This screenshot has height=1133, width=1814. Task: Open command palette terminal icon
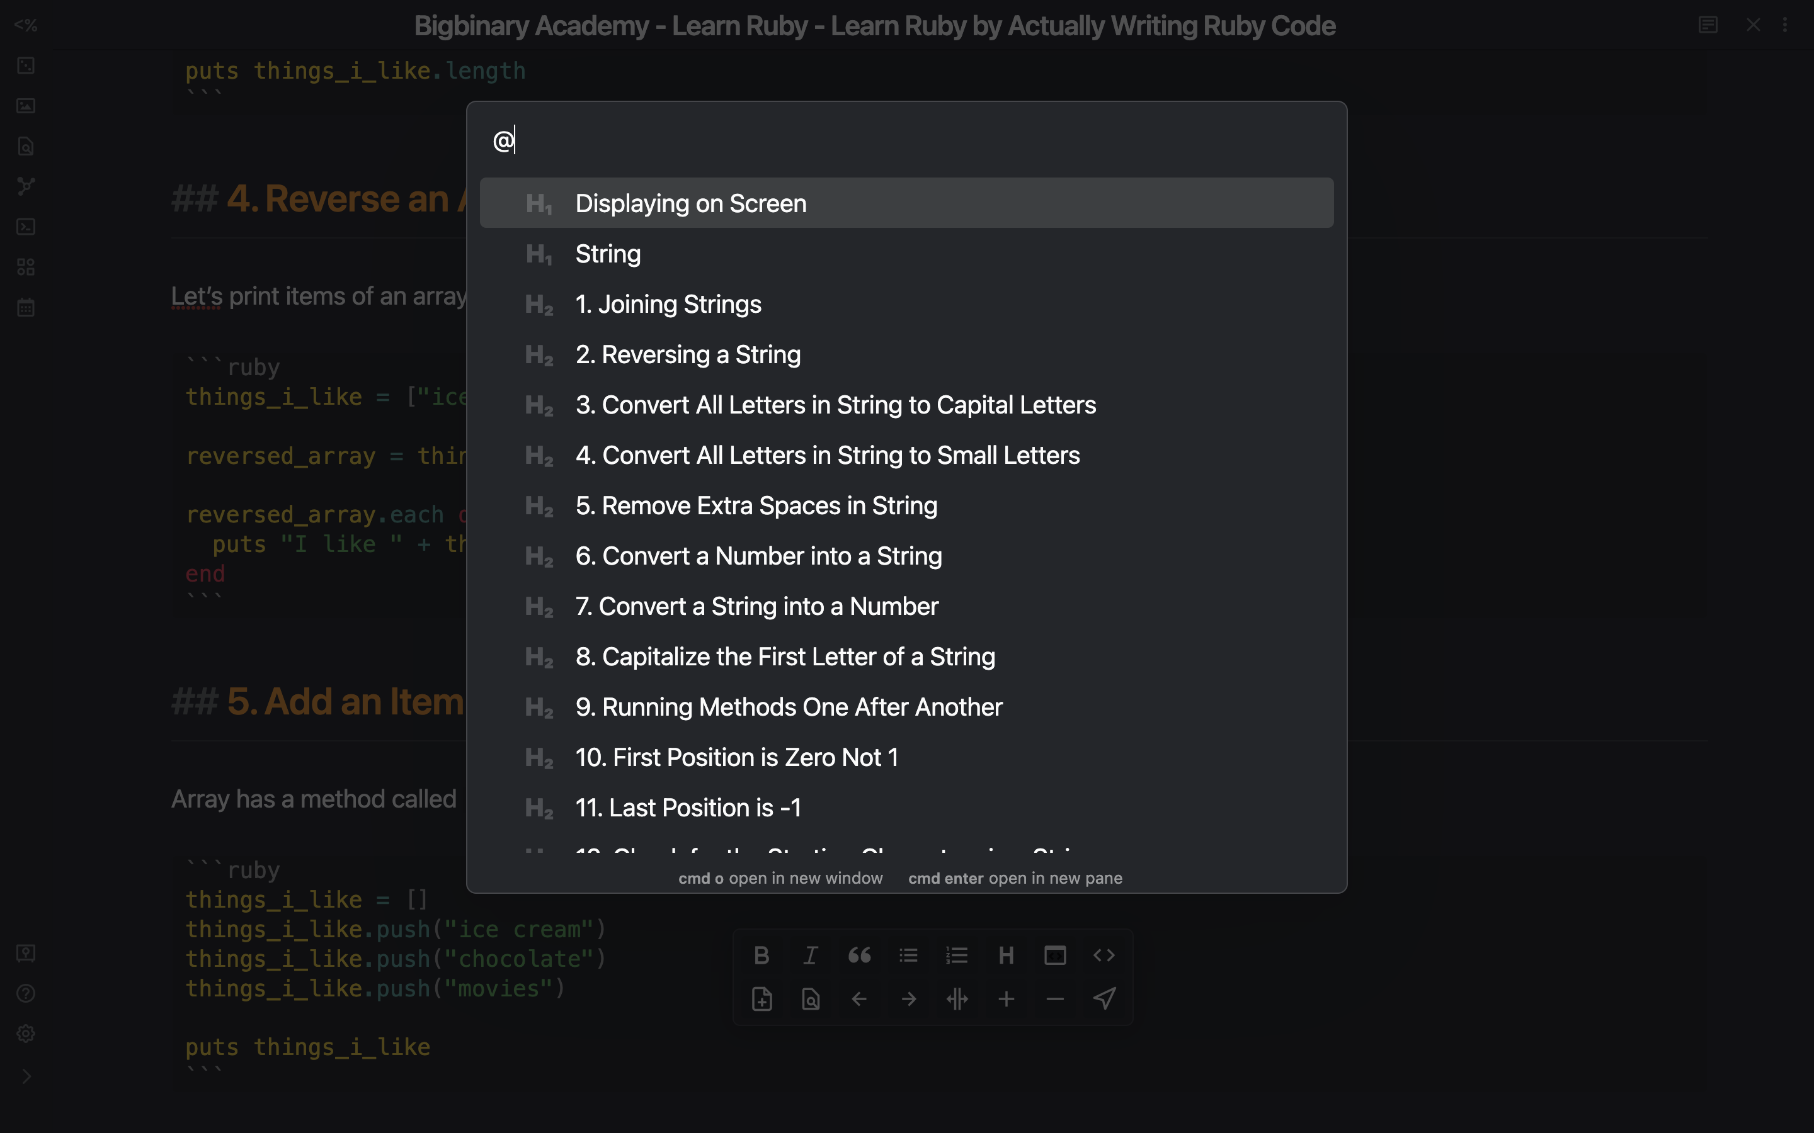[x=25, y=227]
